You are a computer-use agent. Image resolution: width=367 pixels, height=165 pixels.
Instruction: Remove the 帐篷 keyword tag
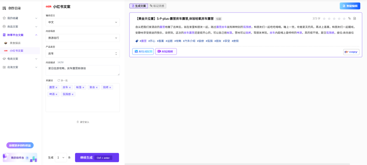pyautogui.click(x=84, y=87)
